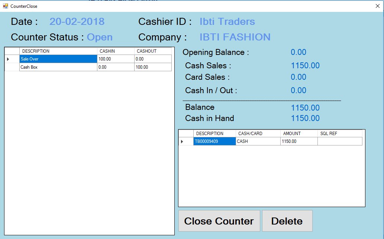Select the Cash Box description cell
The width and height of the screenshot is (384, 239).
(58, 67)
